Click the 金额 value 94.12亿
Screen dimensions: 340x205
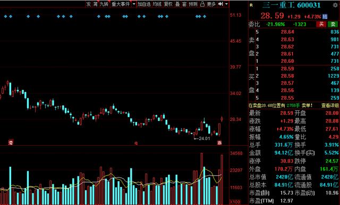point(283,153)
